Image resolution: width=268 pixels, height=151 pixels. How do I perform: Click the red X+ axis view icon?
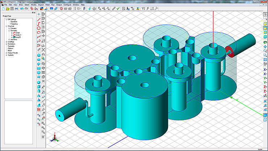click(x=265, y=69)
